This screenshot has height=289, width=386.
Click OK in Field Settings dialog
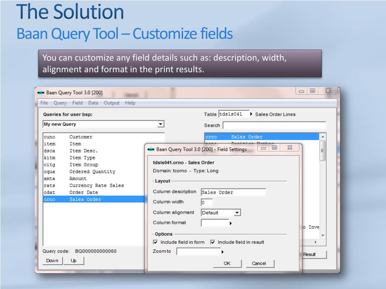point(227,263)
